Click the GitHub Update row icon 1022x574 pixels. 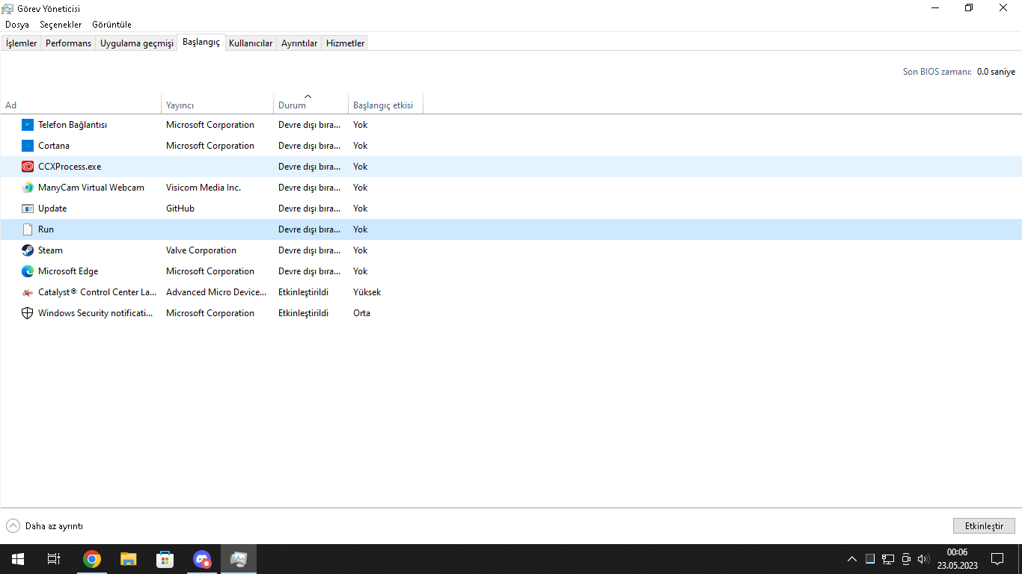(x=28, y=209)
